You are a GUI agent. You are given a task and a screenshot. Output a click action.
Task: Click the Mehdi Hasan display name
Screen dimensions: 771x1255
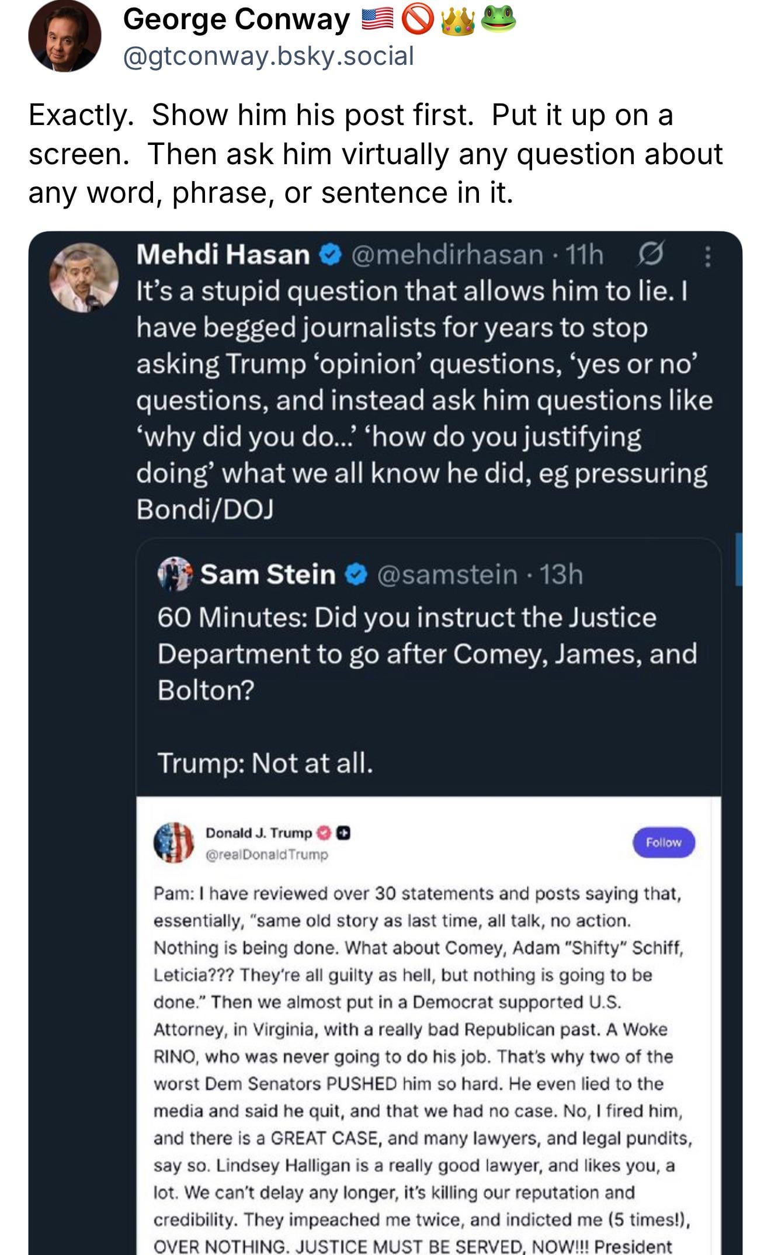tap(223, 255)
